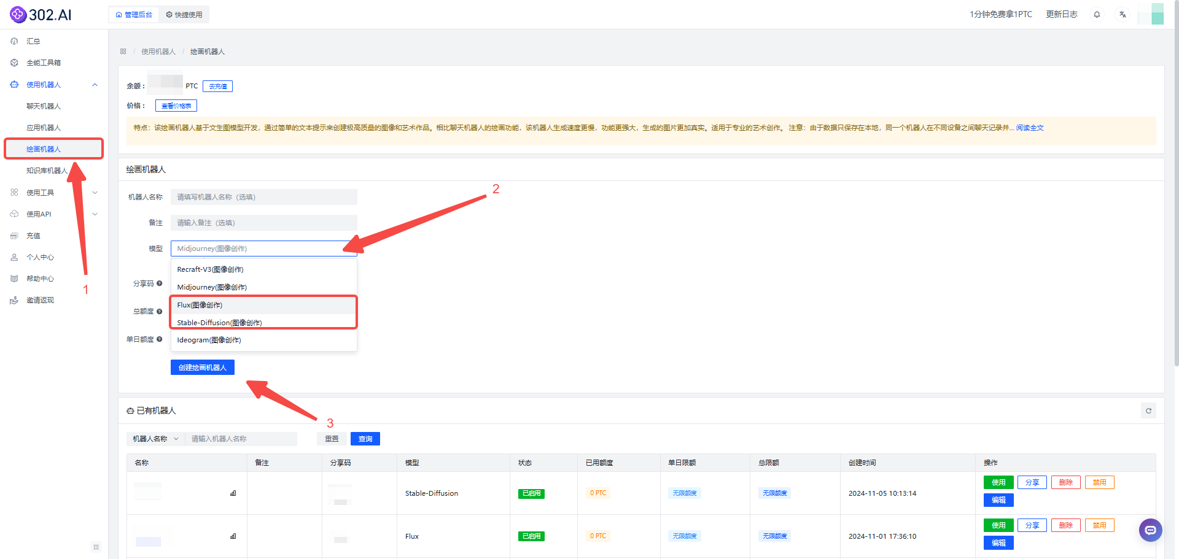Click 2024-11-05 10:13:14 timestamp cell

[882, 493]
